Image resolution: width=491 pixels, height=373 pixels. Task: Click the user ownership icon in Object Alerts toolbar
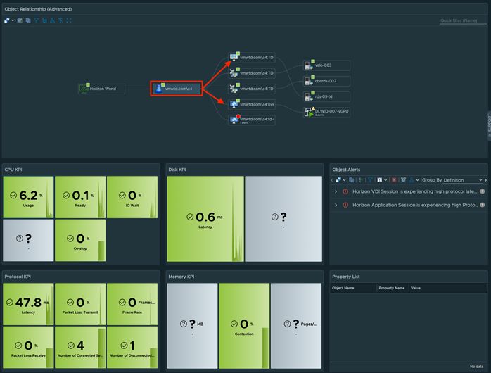412,180
